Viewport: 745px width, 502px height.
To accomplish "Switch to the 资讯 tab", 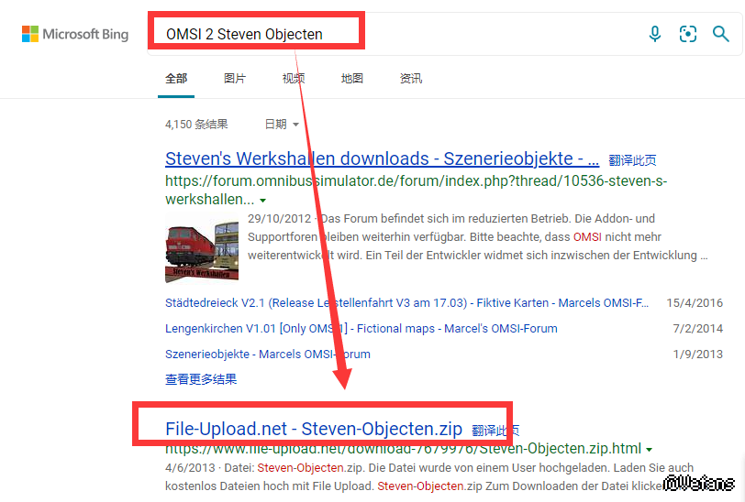I will 410,78.
